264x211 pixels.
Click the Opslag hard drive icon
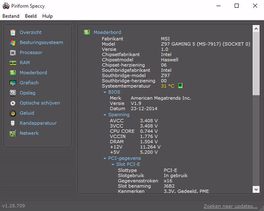[x=13, y=93]
